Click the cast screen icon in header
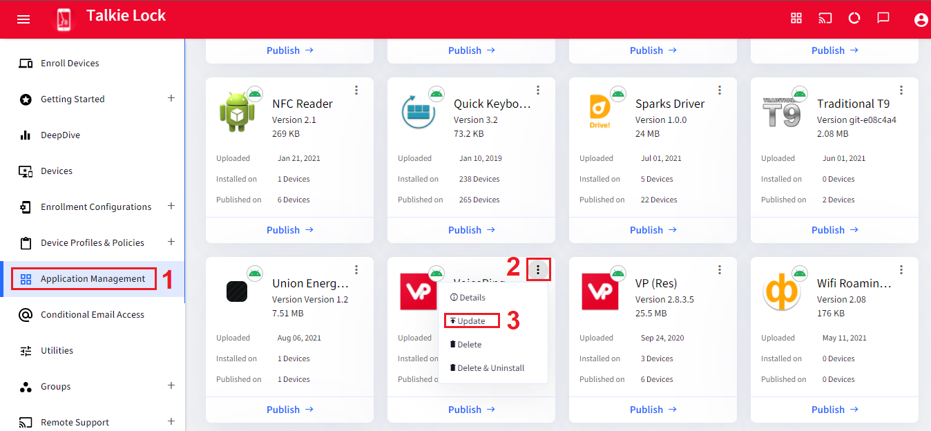This screenshot has width=931, height=431. tap(825, 19)
